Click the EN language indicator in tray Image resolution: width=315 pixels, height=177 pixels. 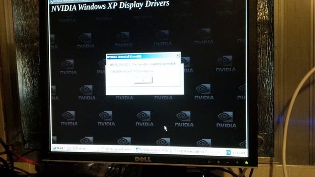pyautogui.click(x=228, y=152)
